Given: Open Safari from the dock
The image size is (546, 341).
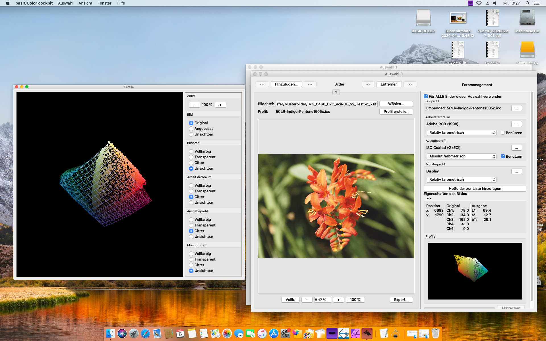Looking at the screenshot, I should point(145,333).
